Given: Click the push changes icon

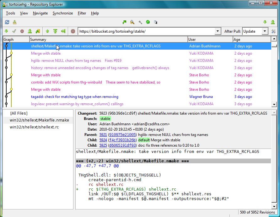Looking at the screenshot, I should coord(55,31).
